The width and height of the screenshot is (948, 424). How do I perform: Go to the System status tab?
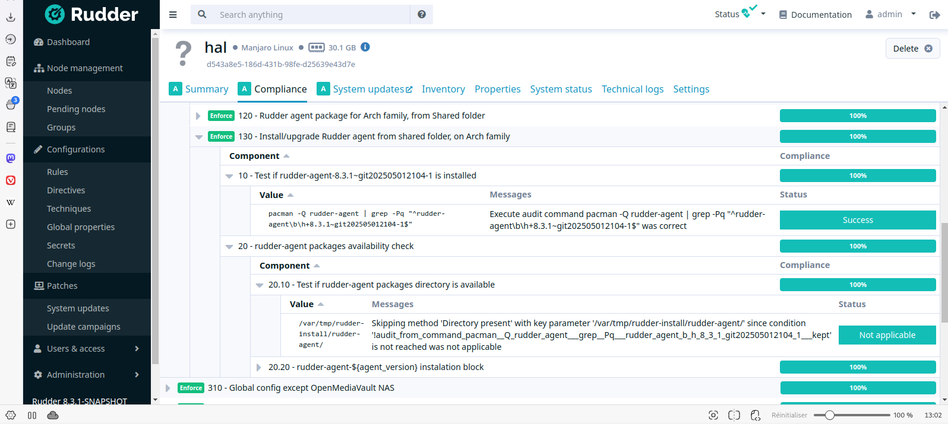point(561,89)
